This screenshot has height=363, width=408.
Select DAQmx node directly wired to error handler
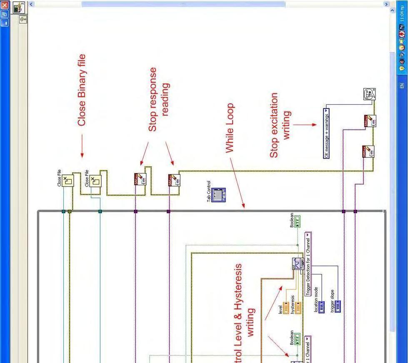[x=370, y=121]
